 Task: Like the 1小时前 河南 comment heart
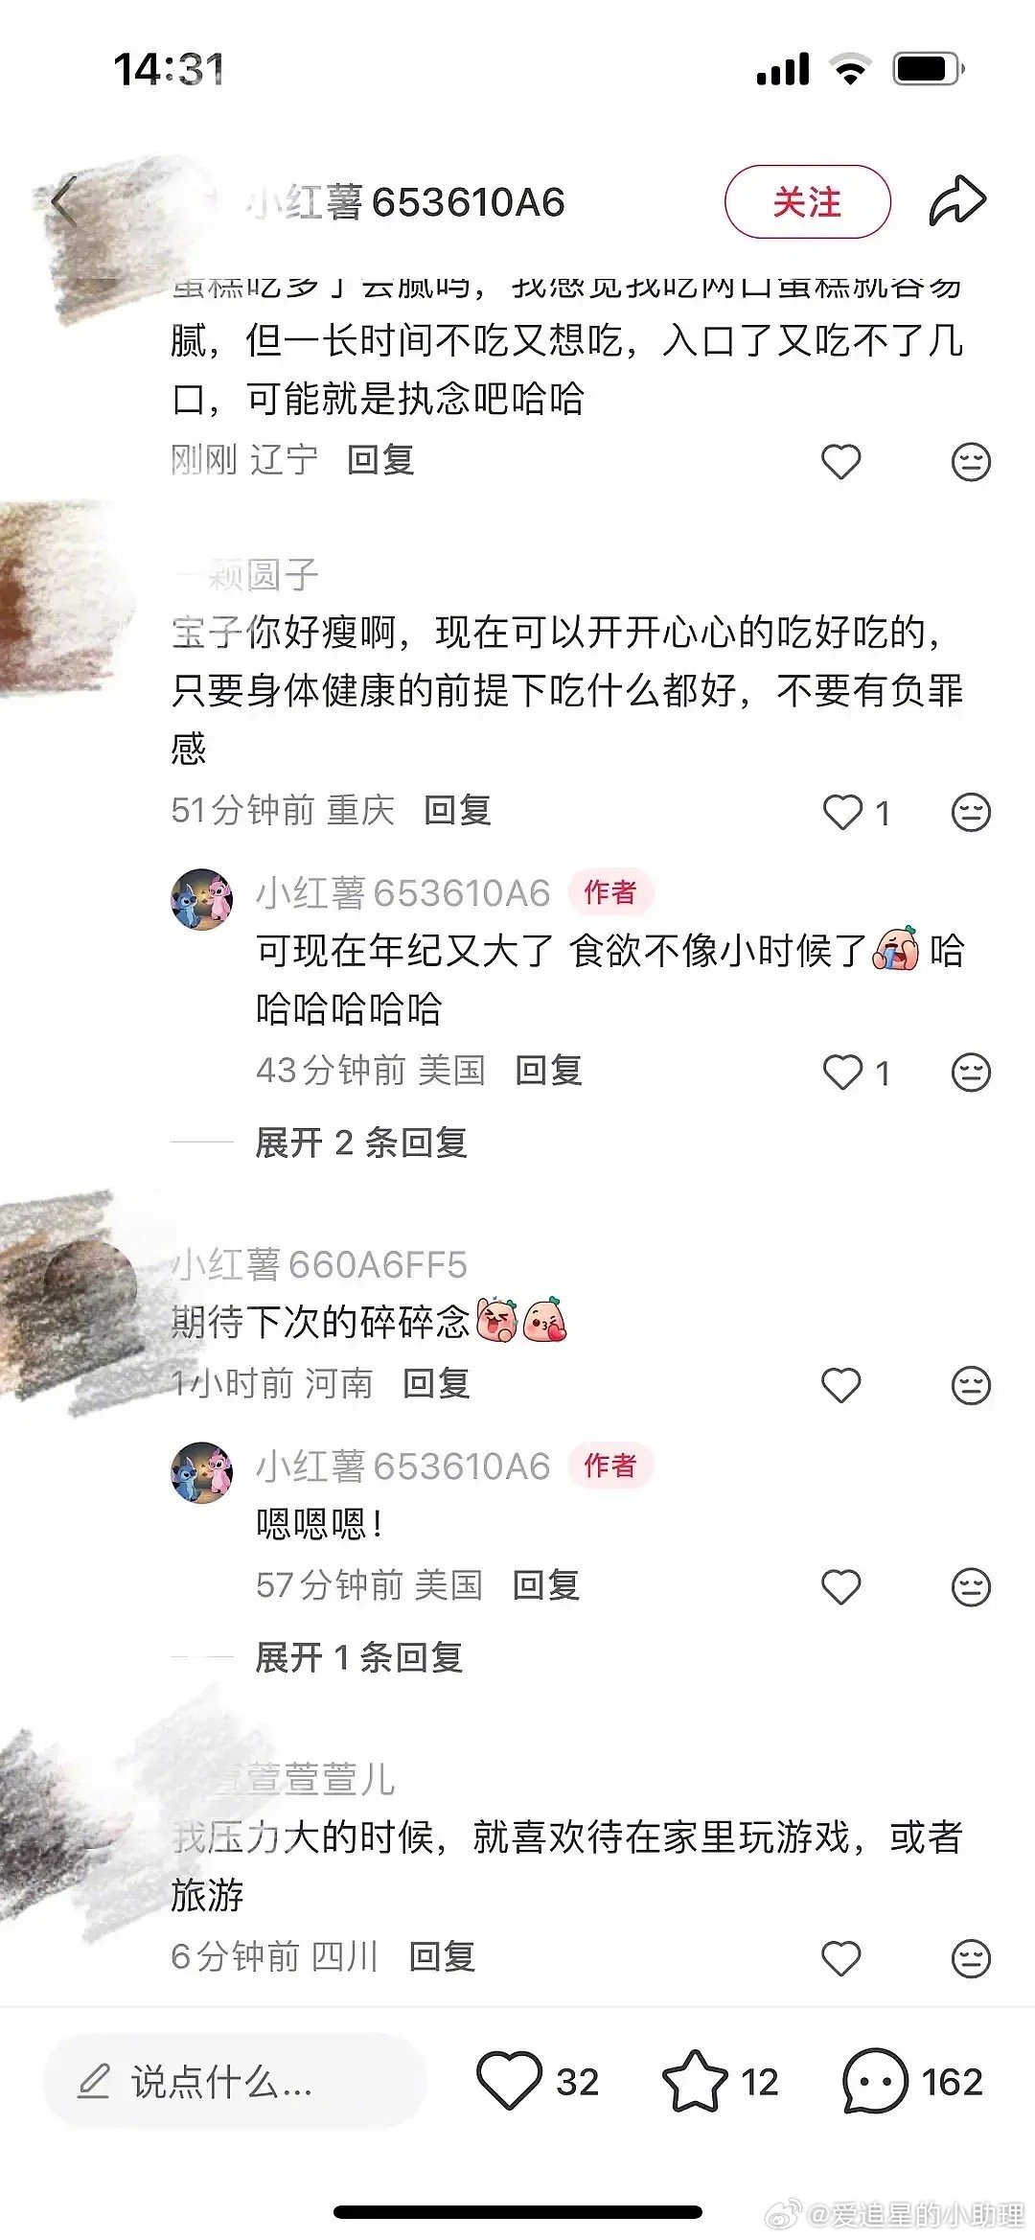coord(841,1385)
